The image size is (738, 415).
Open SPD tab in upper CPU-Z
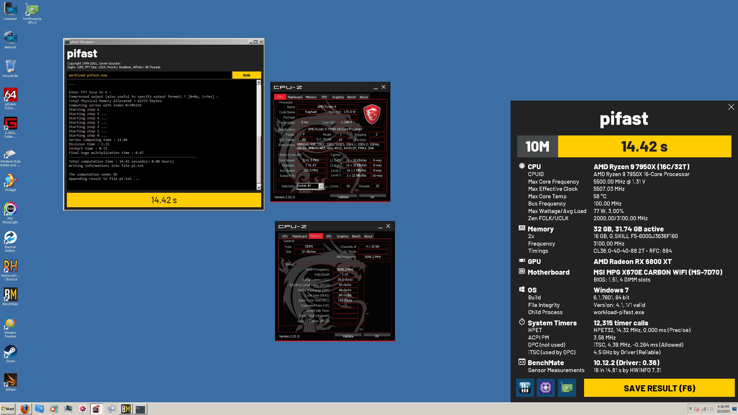[324, 97]
